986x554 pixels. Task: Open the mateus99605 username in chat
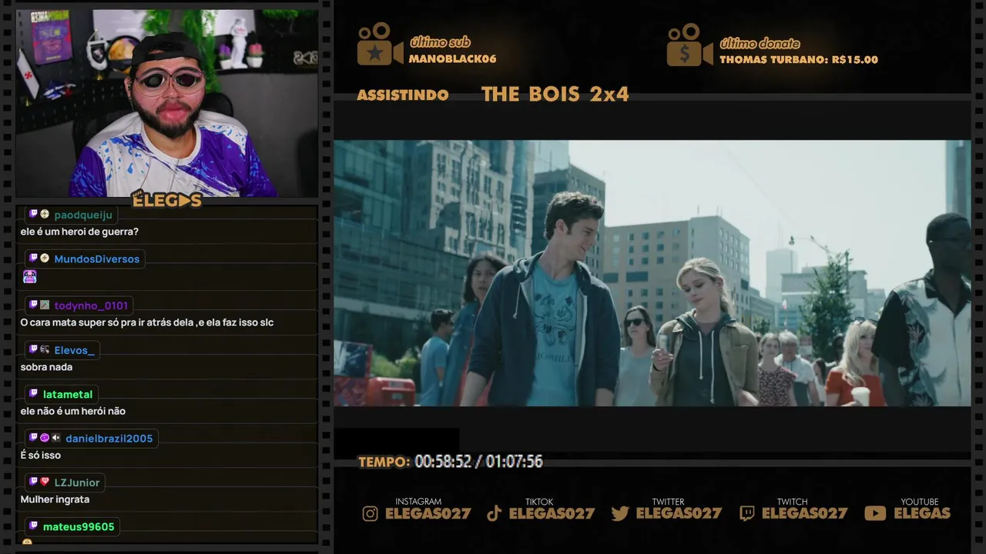point(79,527)
